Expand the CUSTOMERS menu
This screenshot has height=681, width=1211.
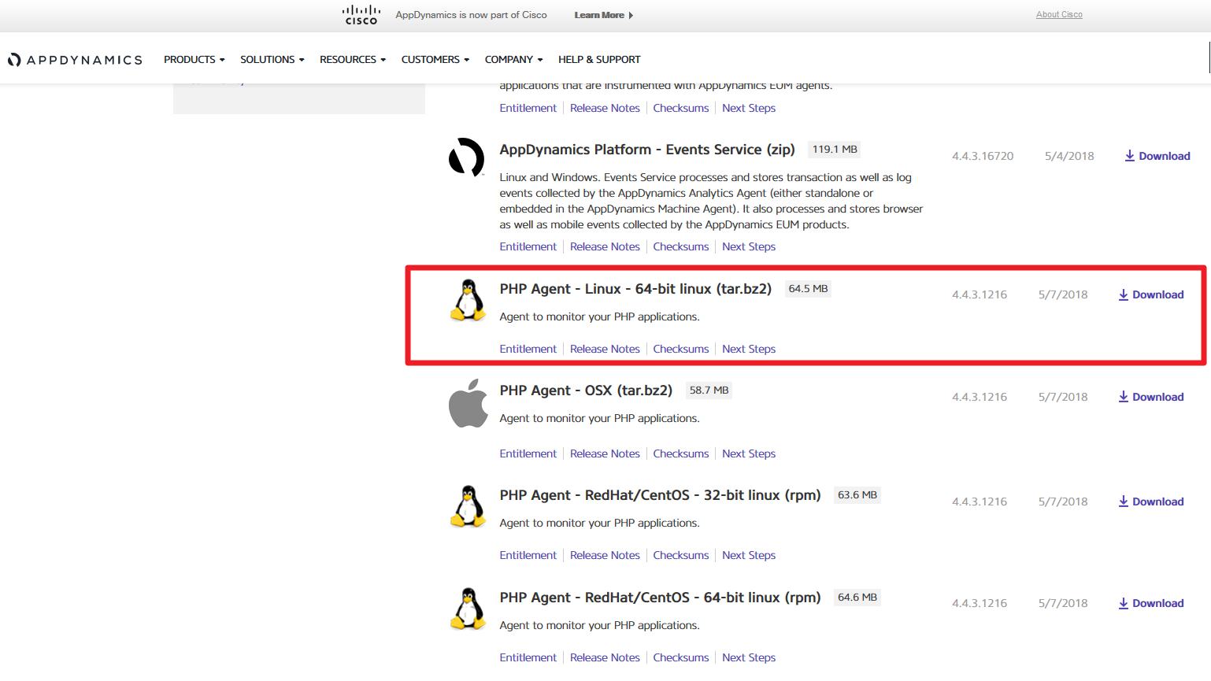tap(435, 60)
